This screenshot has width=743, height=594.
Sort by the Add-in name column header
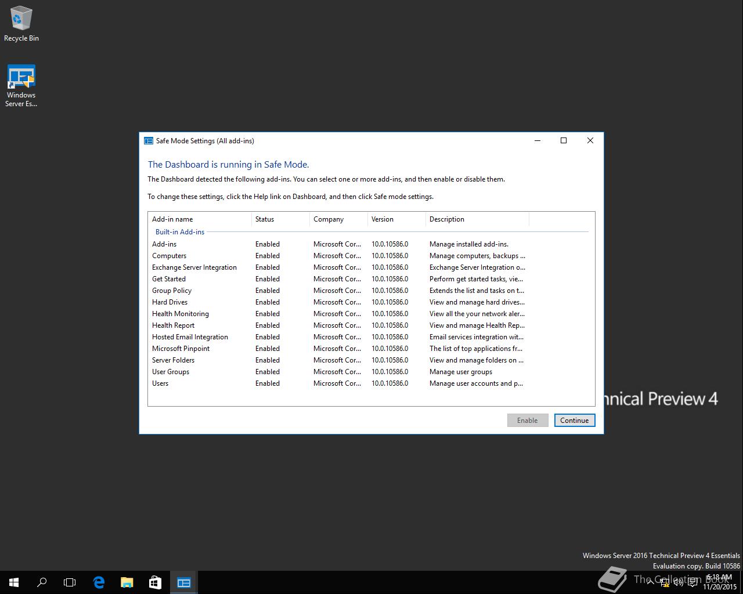(200, 219)
